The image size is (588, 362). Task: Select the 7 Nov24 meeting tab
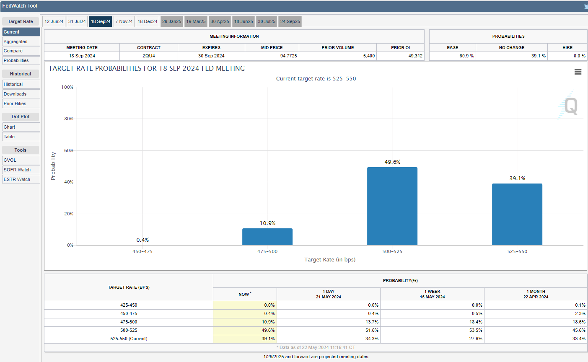(124, 21)
